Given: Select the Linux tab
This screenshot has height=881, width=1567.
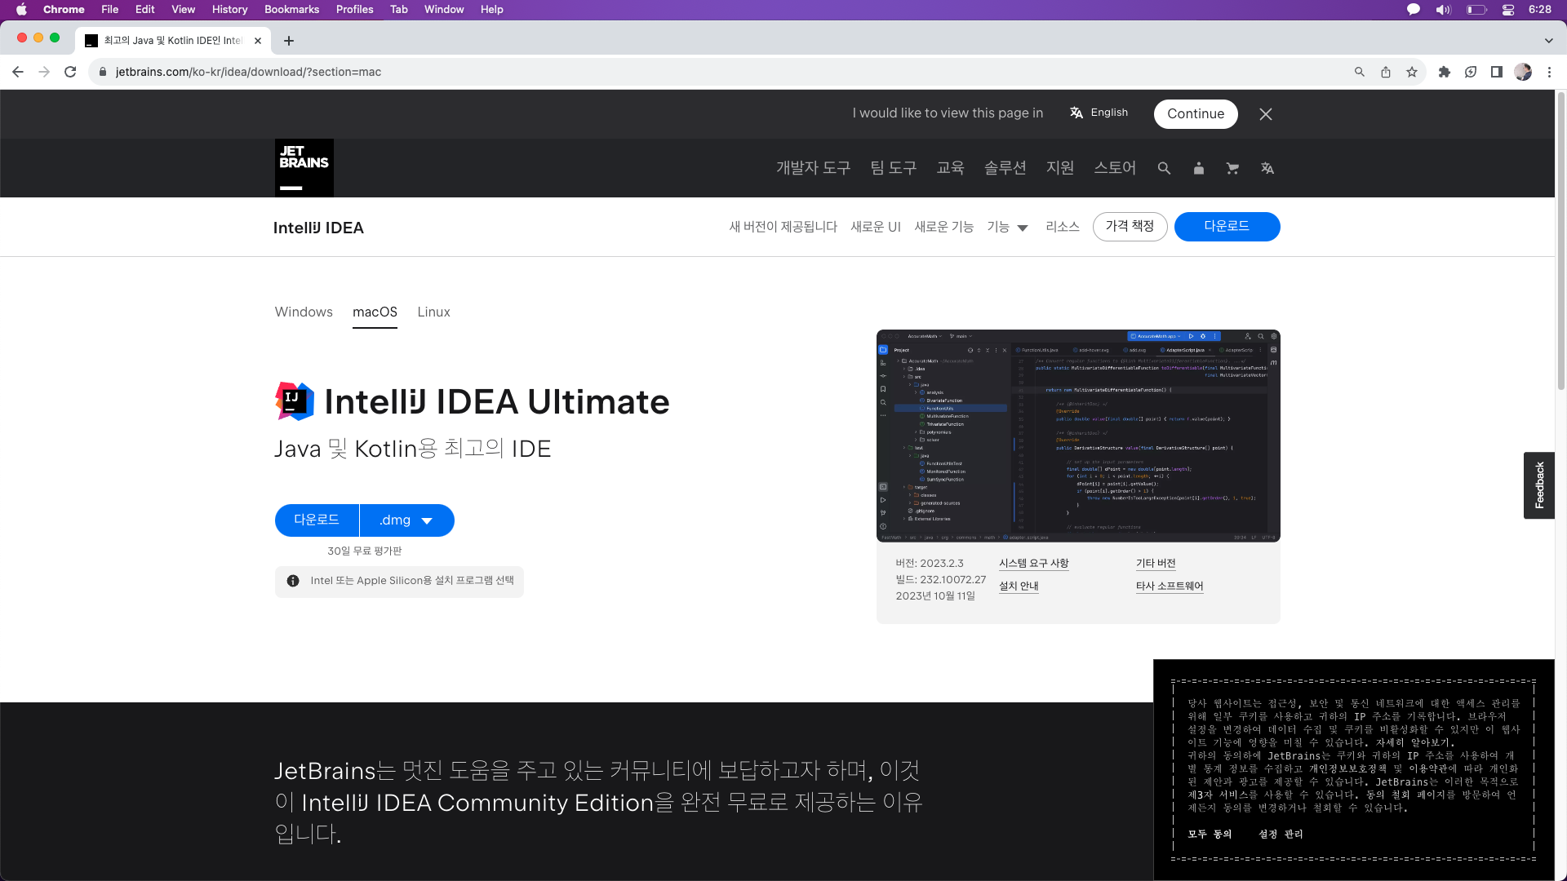Looking at the screenshot, I should click(x=433, y=312).
